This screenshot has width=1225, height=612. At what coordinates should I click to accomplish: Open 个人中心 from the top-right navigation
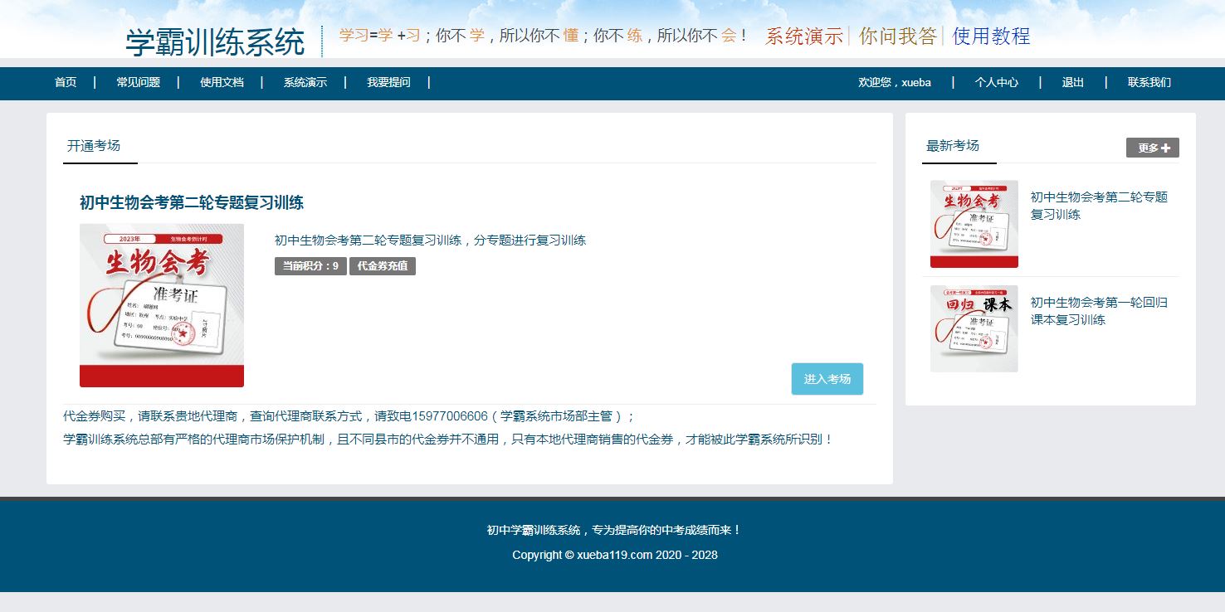click(996, 83)
